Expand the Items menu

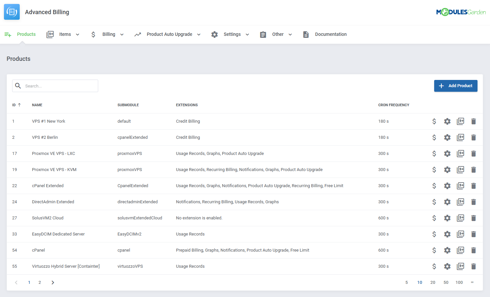(63, 34)
